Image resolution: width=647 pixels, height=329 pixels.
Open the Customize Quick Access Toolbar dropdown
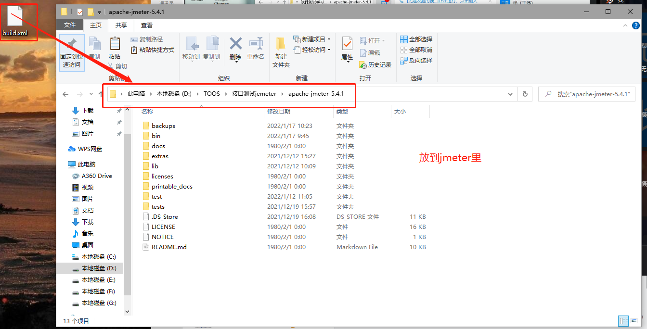coord(99,12)
